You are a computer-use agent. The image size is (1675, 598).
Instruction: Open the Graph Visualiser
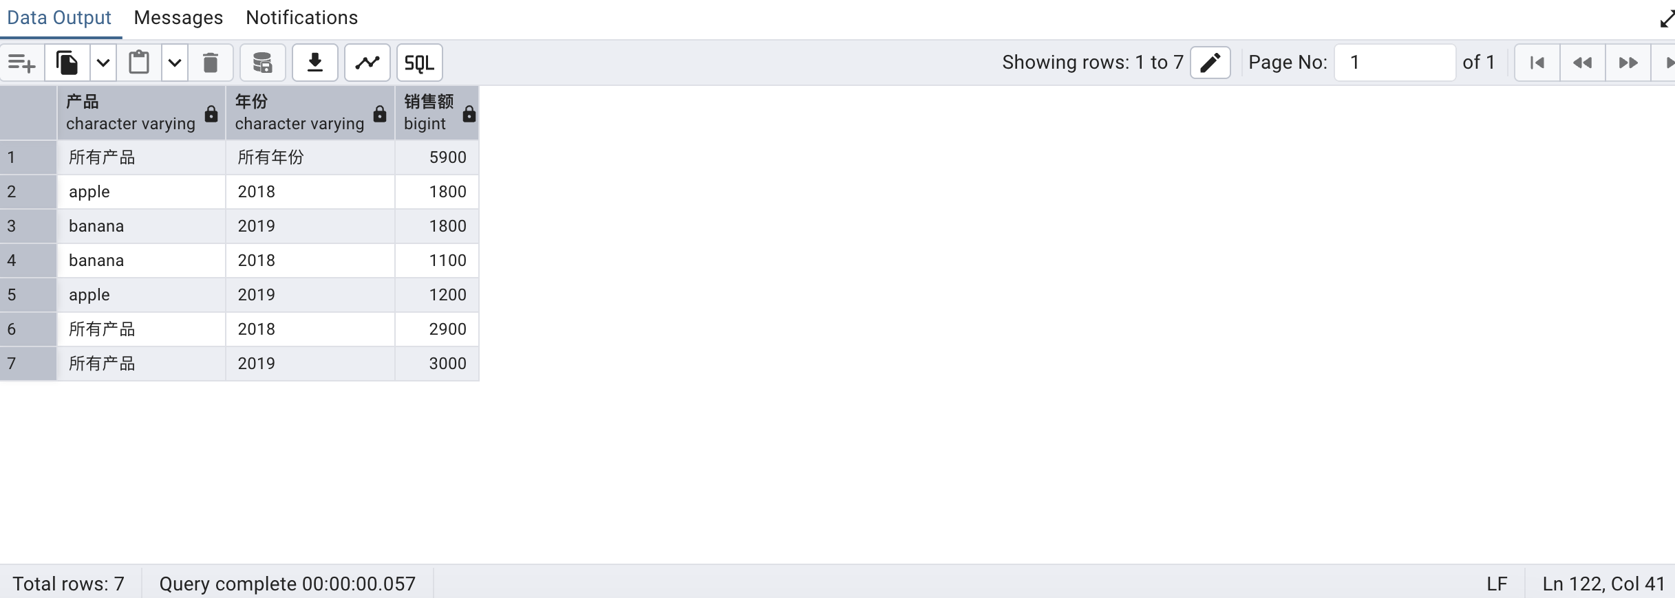(x=367, y=63)
